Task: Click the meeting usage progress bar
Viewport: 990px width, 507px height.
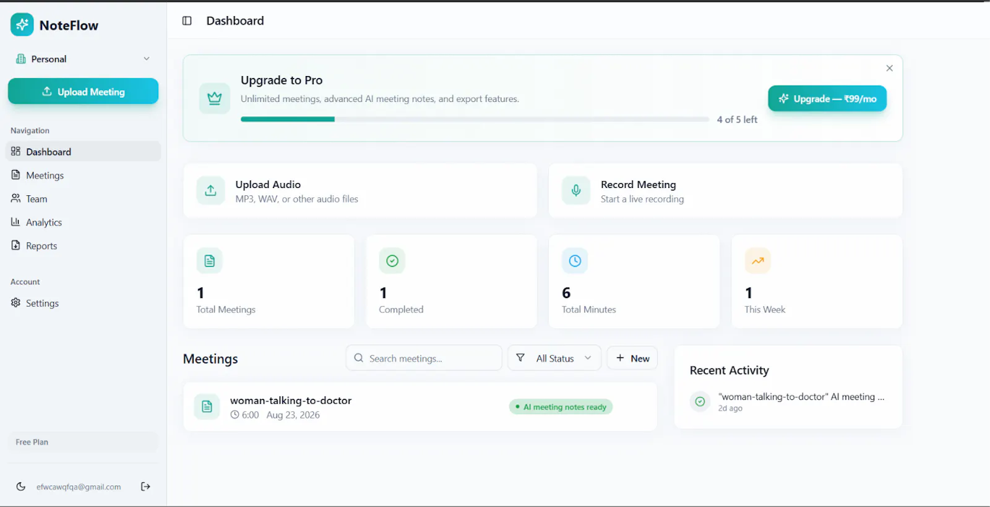Action: [x=475, y=119]
